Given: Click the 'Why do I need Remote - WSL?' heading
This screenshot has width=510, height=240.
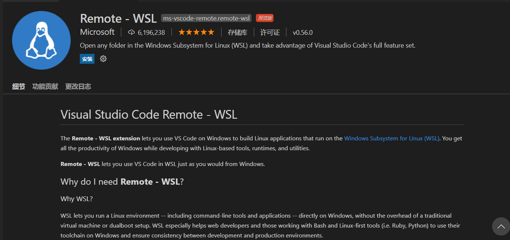Looking at the screenshot, I should [122, 182].
